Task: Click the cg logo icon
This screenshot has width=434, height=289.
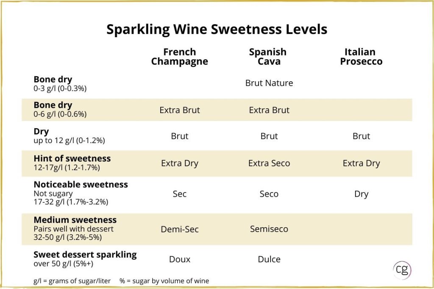Action: click(402, 270)
